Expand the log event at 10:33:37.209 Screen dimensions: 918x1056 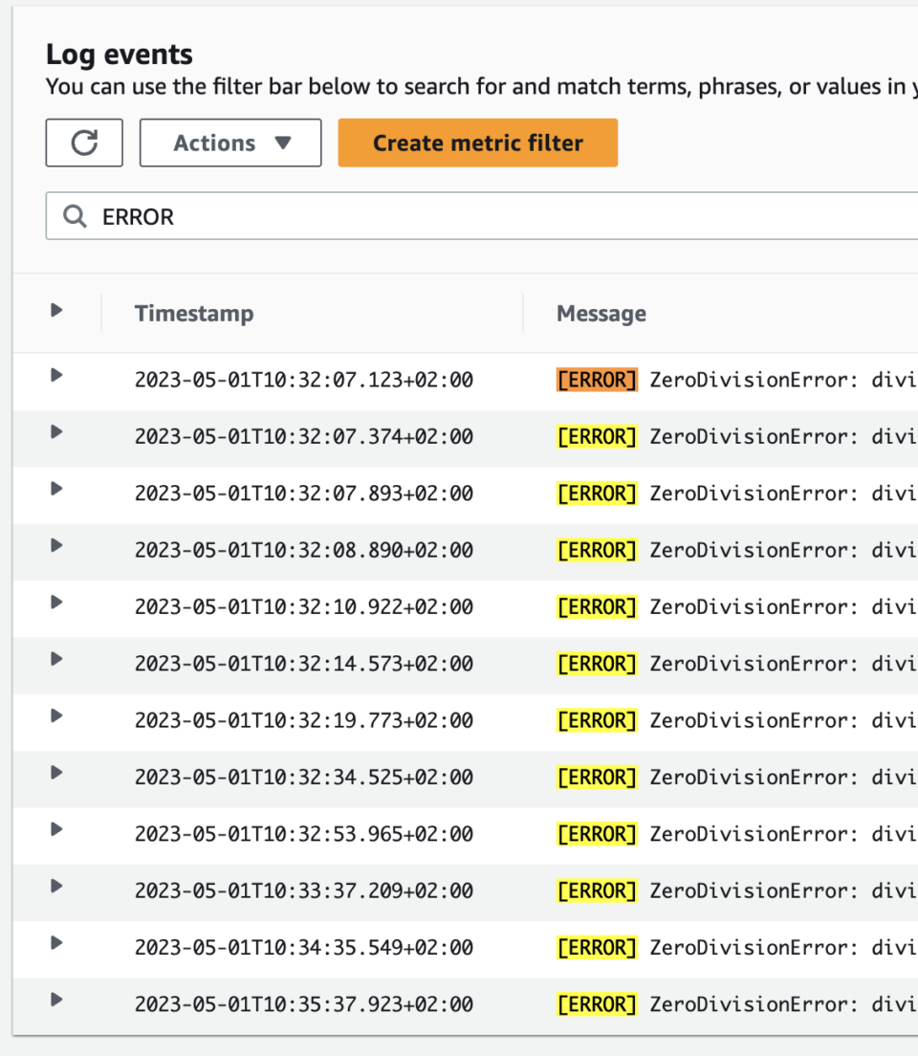coord(56,886)
